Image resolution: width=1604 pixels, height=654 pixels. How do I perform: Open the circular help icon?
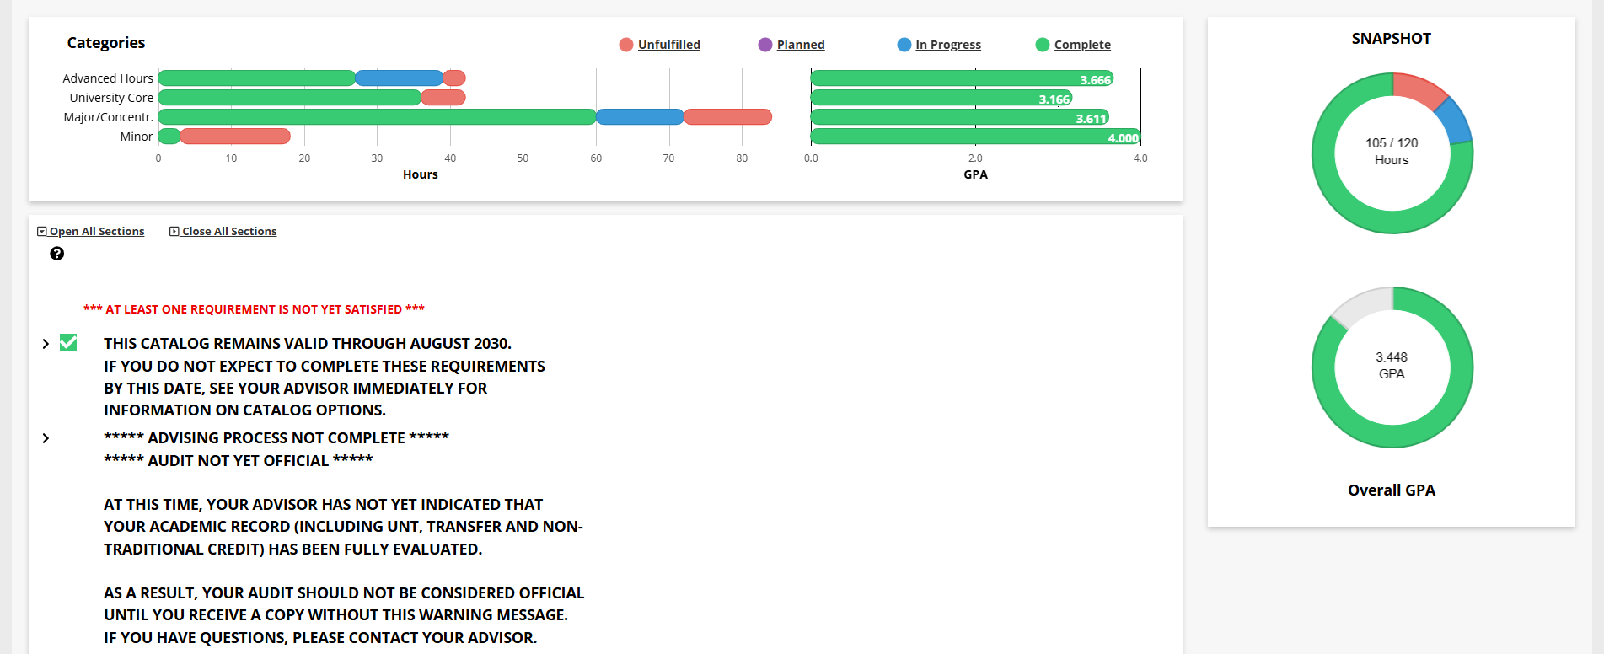[56, 253]
